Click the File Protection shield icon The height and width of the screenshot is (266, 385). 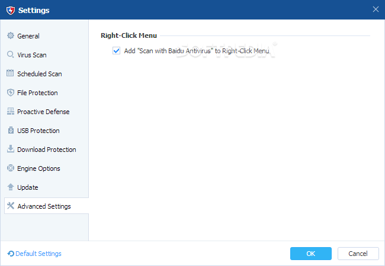11,93
